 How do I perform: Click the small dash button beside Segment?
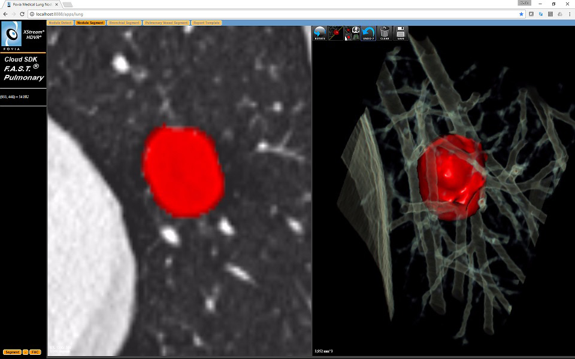[25, 352]
